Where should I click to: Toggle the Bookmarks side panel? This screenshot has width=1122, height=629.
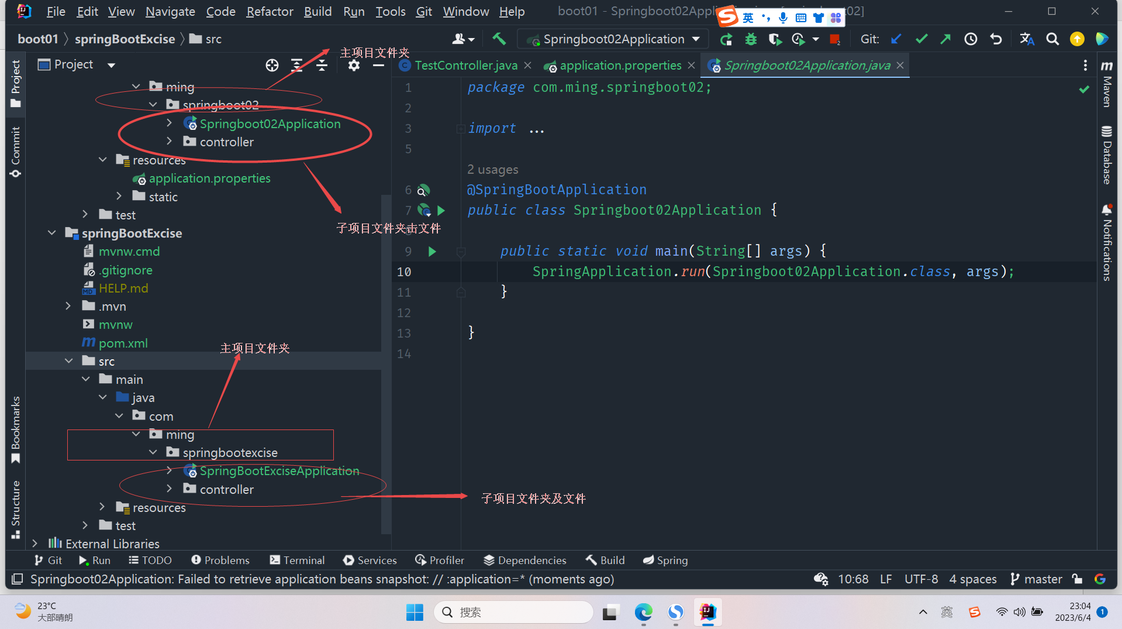[x=16, y=430]
